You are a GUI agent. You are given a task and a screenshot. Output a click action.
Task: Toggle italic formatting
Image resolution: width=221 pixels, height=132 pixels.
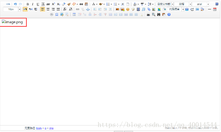[33, 4]
